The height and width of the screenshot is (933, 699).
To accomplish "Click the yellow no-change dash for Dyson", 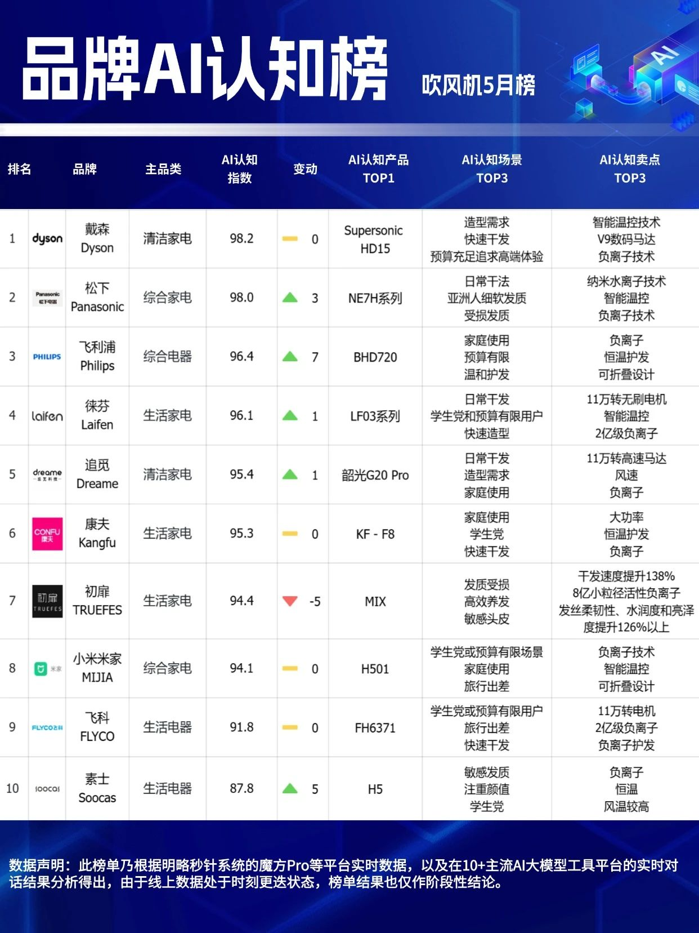I will pyautogui.click(x=290, y=239).
